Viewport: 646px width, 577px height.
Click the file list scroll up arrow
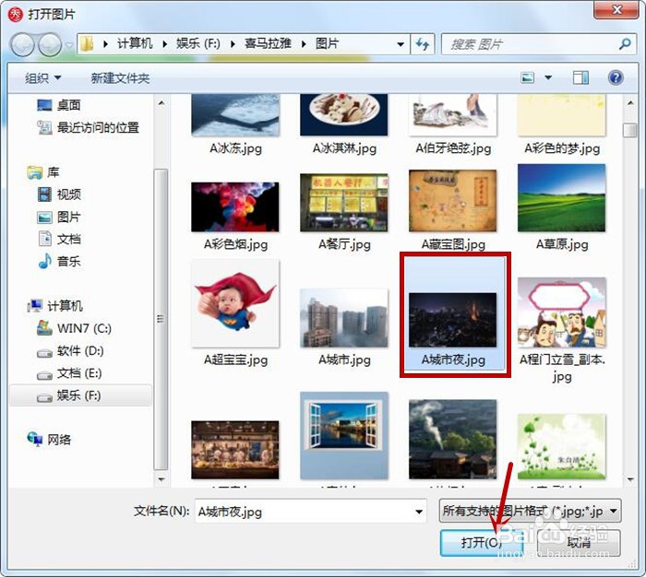click(x=630, y=102)
